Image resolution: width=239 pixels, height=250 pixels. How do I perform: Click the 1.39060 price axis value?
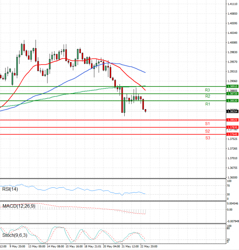tap(233, 81)
